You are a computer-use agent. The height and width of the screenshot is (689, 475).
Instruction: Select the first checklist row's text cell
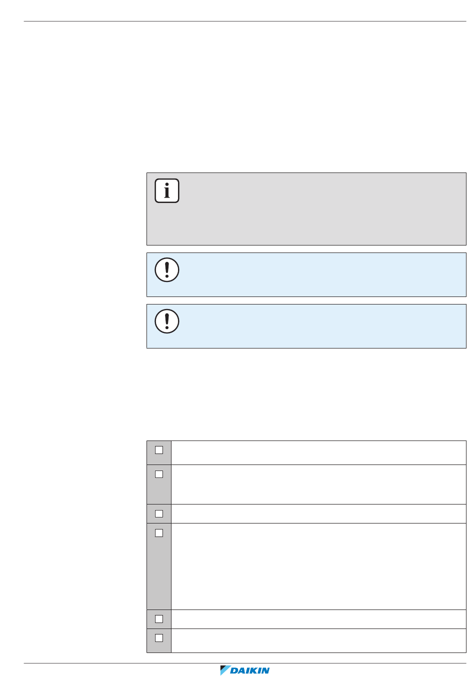click(318, 452)
